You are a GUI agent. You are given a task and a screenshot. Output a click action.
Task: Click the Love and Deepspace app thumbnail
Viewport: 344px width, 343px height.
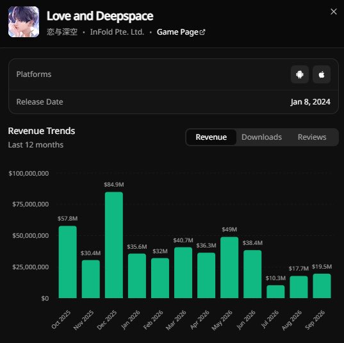pos(24,22)
